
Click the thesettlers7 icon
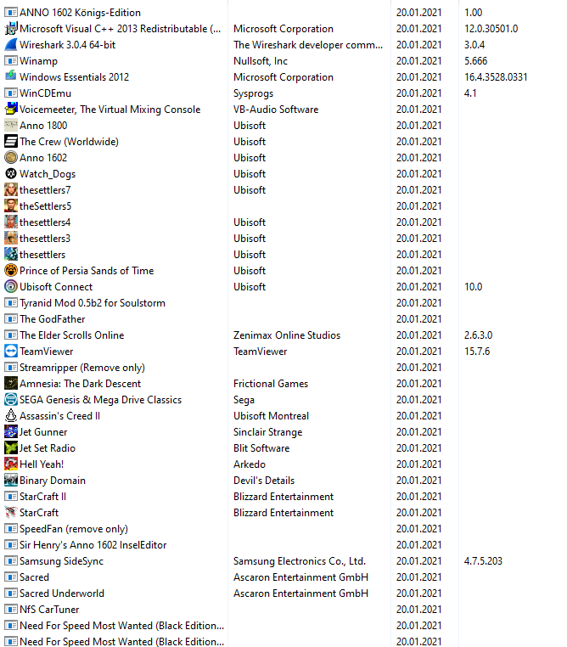click(11, 190)
